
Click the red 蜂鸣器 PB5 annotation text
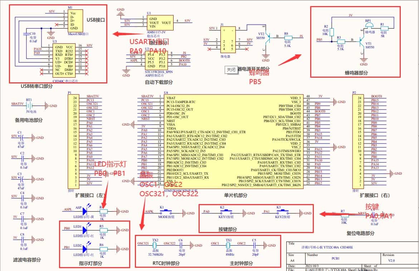259,77
